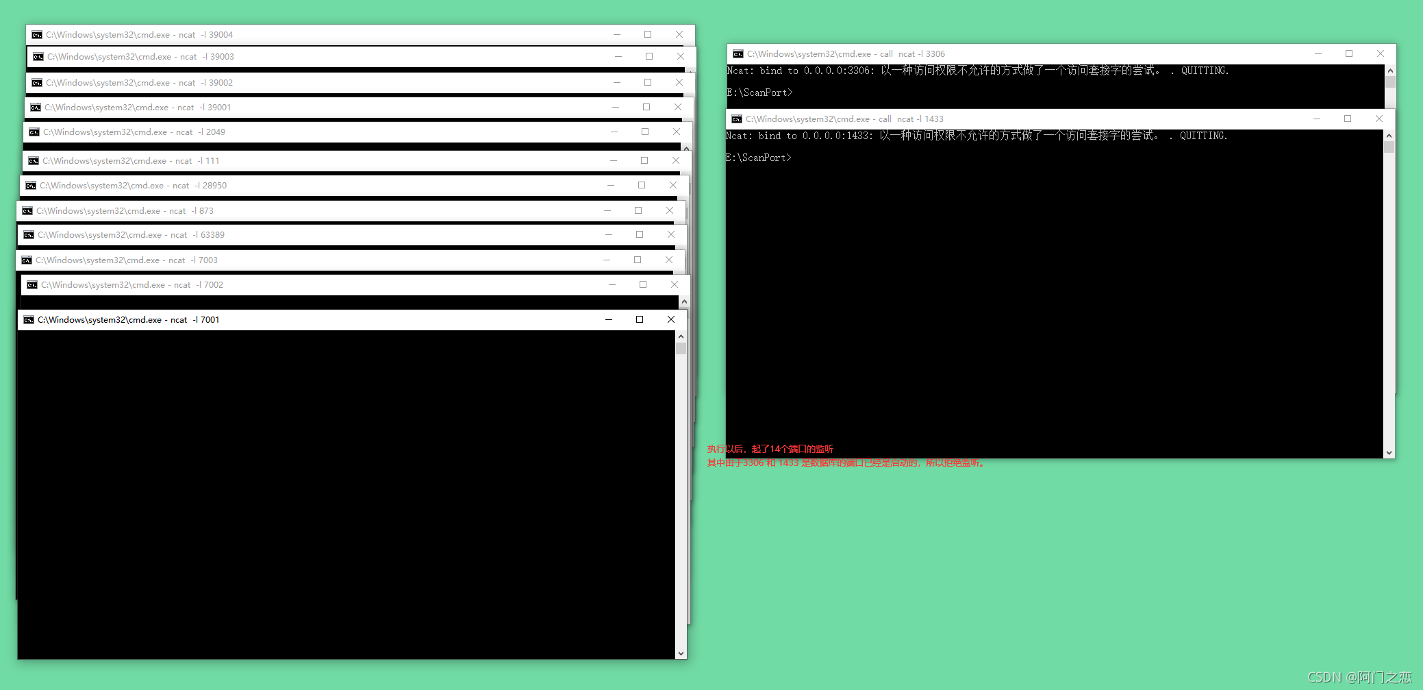This screenshot has width=1423, height=690.
Task: Click scroll-up arrow in ncat -l 2049 window
Action: [x=686, y=147]
